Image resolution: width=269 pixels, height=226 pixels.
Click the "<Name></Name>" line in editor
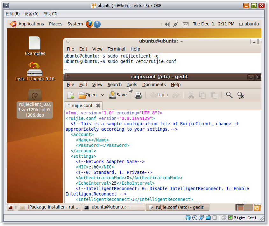(92, 140)
